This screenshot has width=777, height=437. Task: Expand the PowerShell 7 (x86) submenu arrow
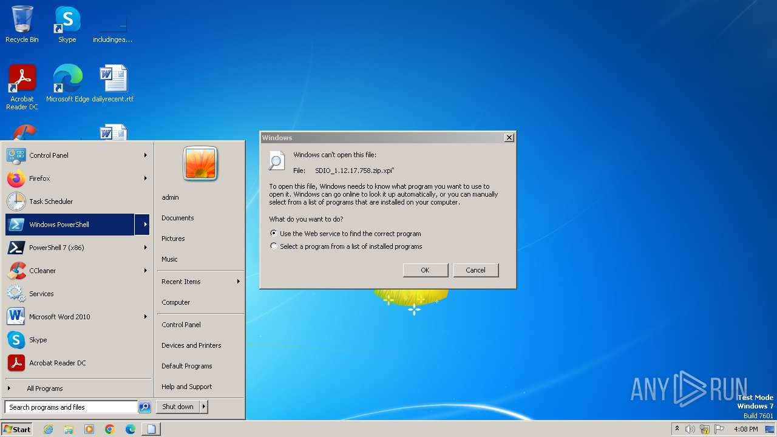pos(145,248)
